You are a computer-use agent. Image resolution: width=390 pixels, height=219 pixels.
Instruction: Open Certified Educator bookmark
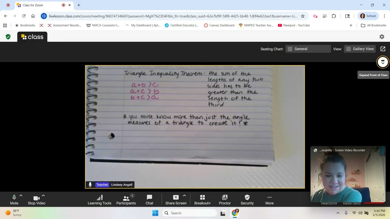[182, 25]
